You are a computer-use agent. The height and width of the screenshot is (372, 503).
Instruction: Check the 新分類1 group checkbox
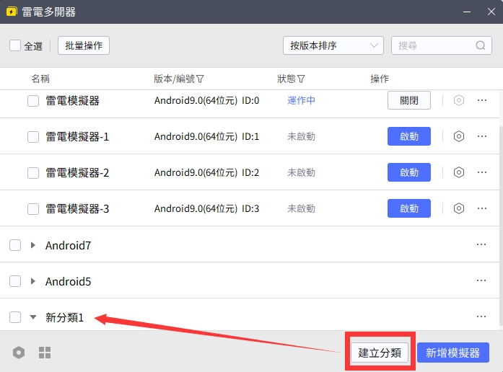pos(15,317)
